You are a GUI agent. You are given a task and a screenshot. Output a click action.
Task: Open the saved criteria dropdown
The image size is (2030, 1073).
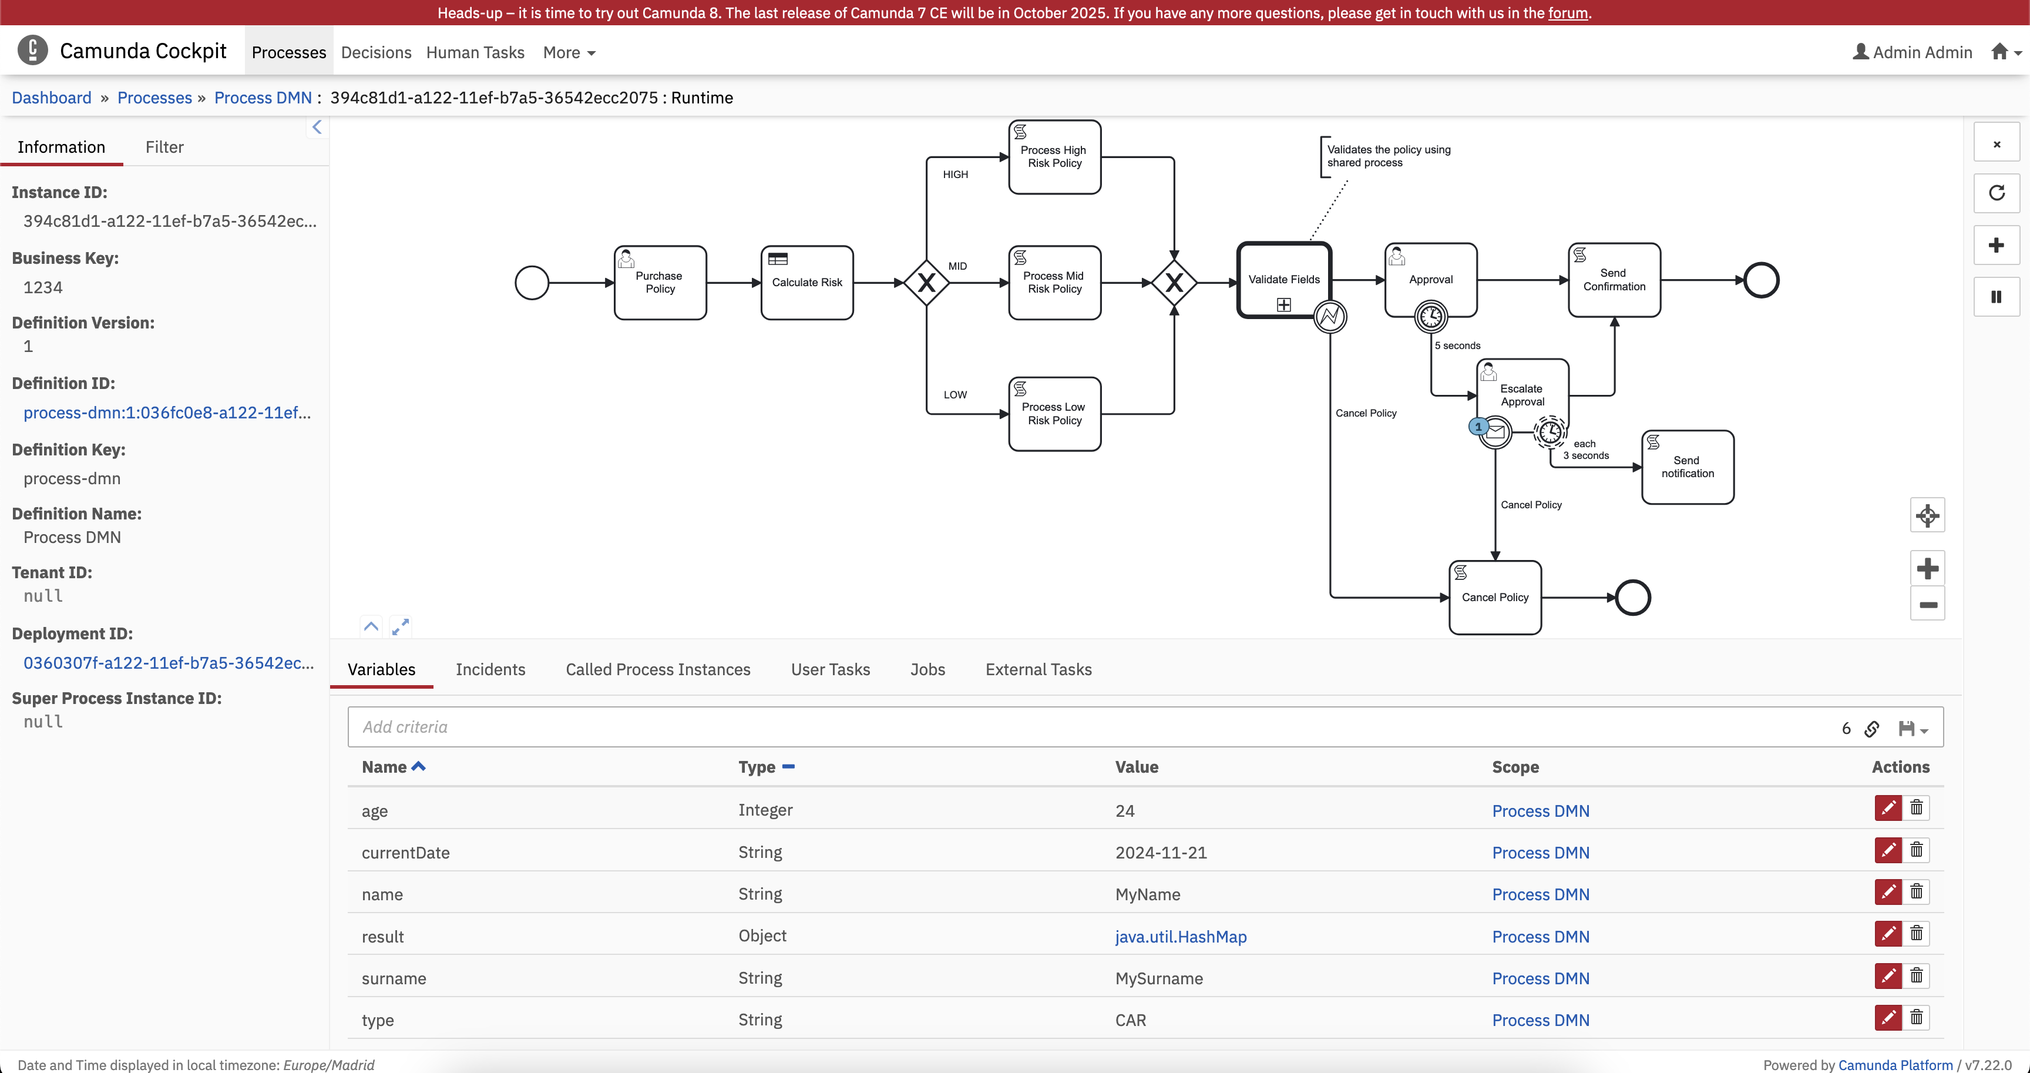[x=1913, y=729]
